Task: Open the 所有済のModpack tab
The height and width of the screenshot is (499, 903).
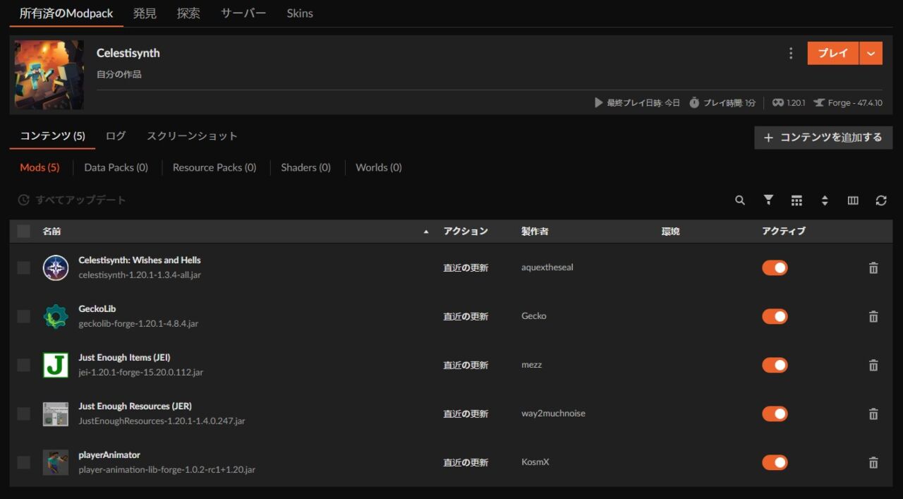Action: click(66, 13)
